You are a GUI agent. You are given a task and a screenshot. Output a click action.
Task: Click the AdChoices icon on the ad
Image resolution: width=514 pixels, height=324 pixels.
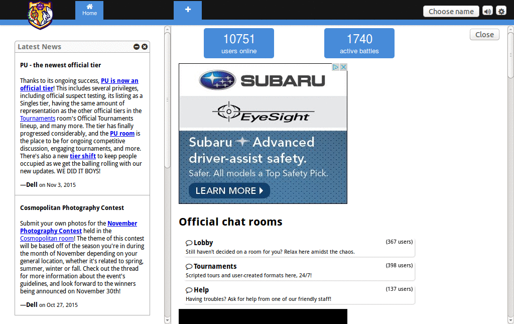click(x=335, y=67)
